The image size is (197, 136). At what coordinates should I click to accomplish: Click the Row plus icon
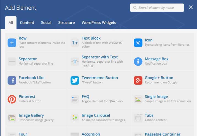tap(12, 43)
